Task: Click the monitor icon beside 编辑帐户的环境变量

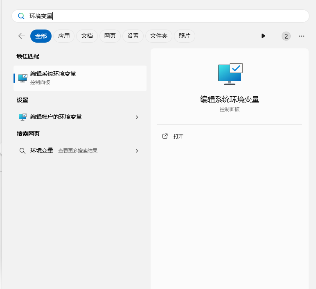Action: [23, 117]
